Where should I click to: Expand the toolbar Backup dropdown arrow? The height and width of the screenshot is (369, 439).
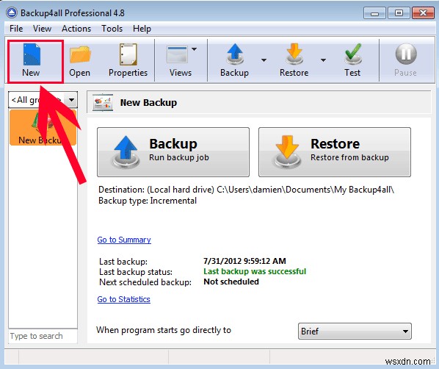264,60
